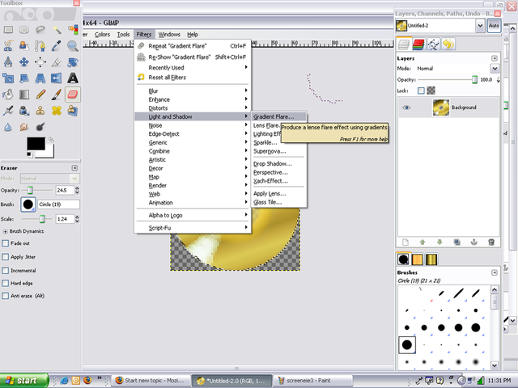Select the Measure compass tool
This screenshot has height=388, width=518.
(8, 62)
